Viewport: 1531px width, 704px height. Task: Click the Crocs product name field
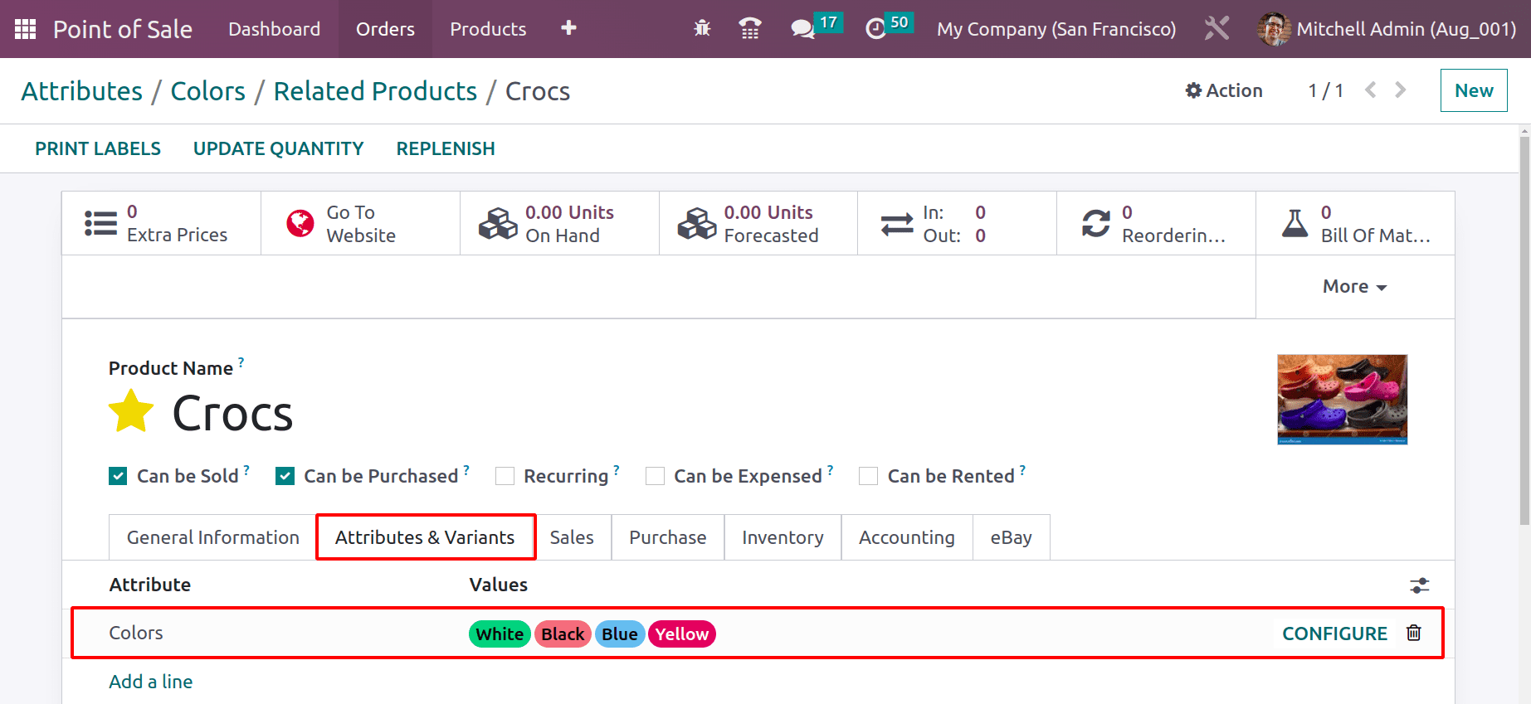[232, 413]
